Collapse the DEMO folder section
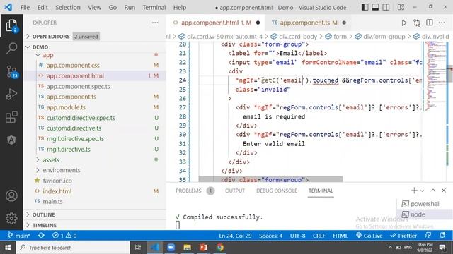This screenshot has width=453, height=254. 40,47
